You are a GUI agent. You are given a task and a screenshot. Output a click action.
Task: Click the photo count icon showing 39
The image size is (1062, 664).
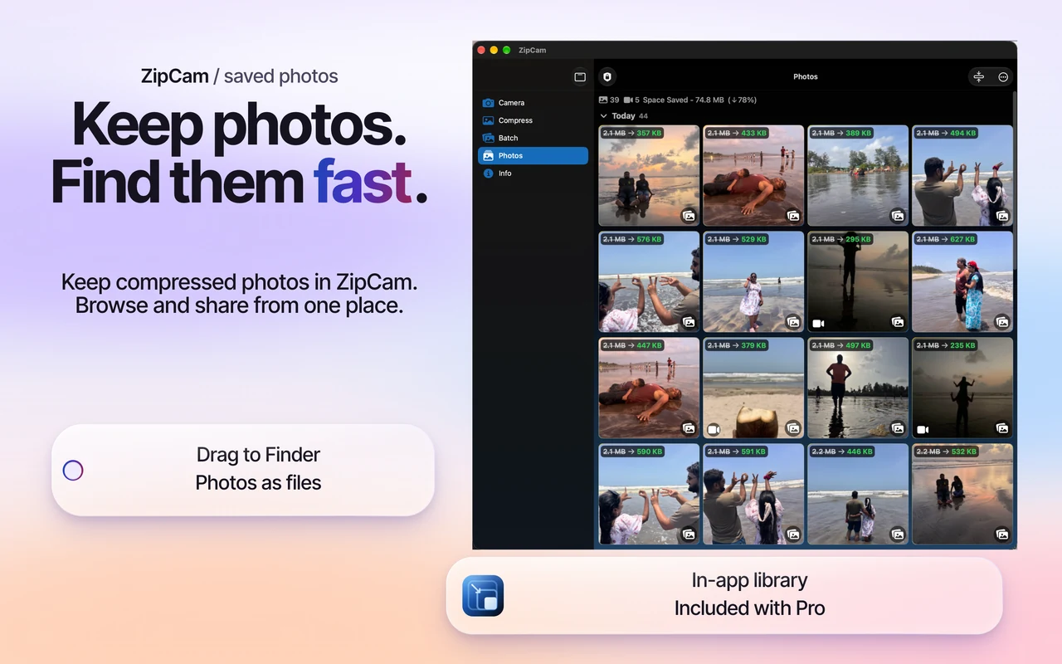[x=603, y=100]
